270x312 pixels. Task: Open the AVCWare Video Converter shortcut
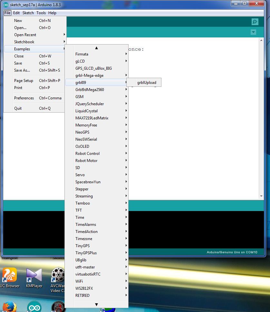tap(58, 280)
